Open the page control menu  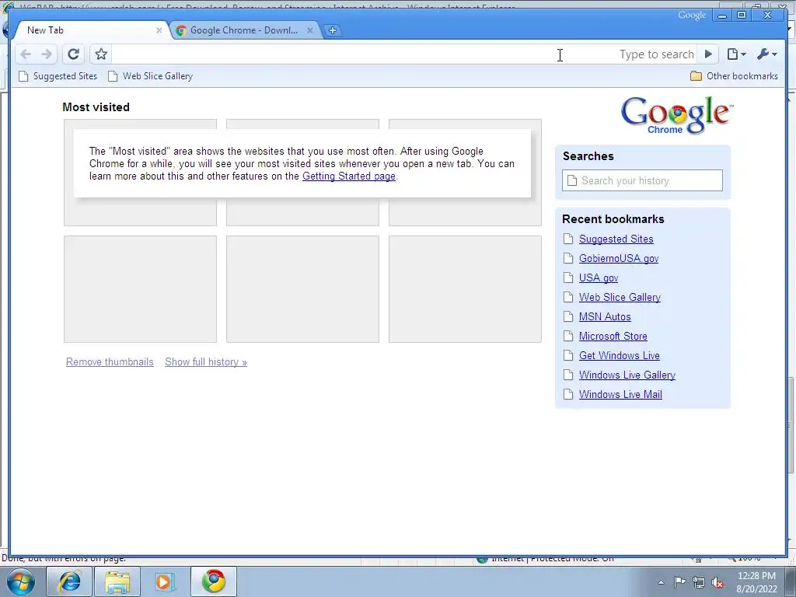[736, 54]
